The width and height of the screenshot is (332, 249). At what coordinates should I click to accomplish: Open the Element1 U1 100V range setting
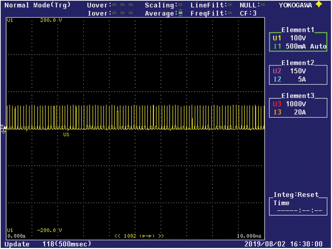coord(298,38)
